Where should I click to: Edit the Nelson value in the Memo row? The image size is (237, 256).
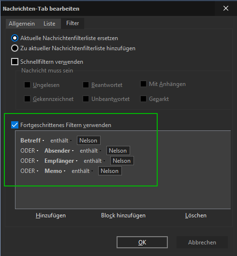[110, 171]
